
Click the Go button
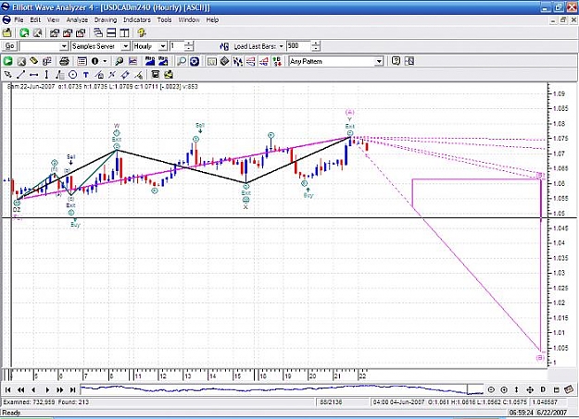[x=9, y=46]
